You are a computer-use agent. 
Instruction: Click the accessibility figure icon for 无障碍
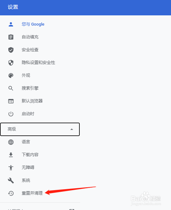coord(11,167)
